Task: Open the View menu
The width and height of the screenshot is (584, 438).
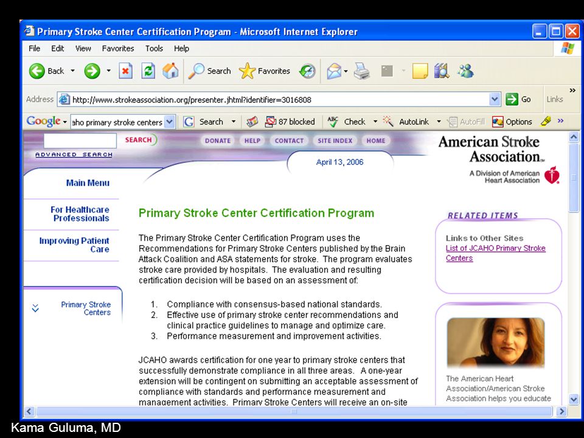Action: 83,49
